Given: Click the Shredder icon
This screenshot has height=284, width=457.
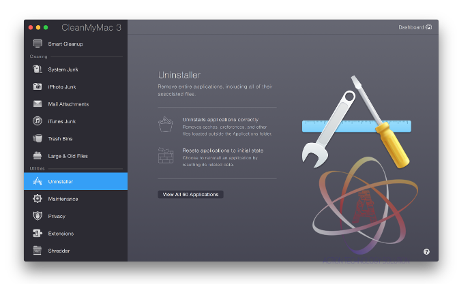Looking at the screenshot, I should click(38, 250).
